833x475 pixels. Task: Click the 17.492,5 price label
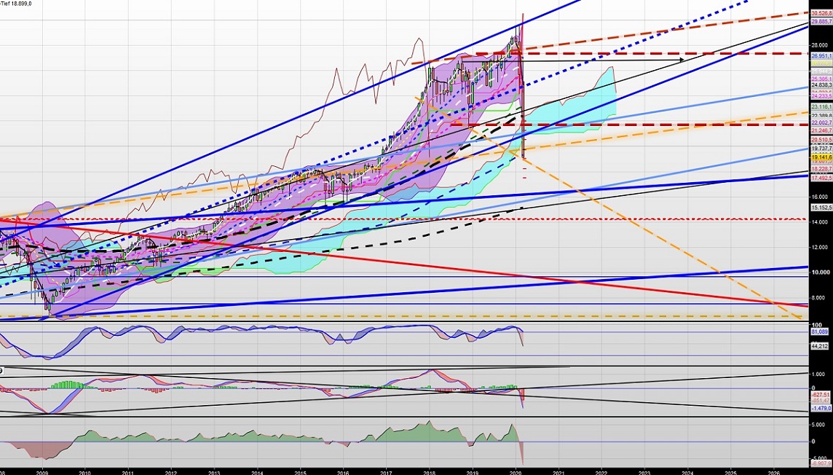pos(821,178)
